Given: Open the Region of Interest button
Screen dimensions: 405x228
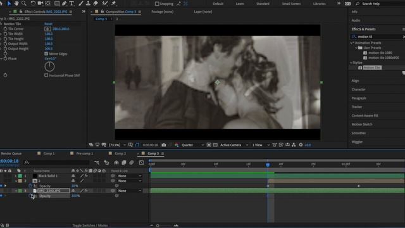Looking at the screenshot, I should 209,145.
